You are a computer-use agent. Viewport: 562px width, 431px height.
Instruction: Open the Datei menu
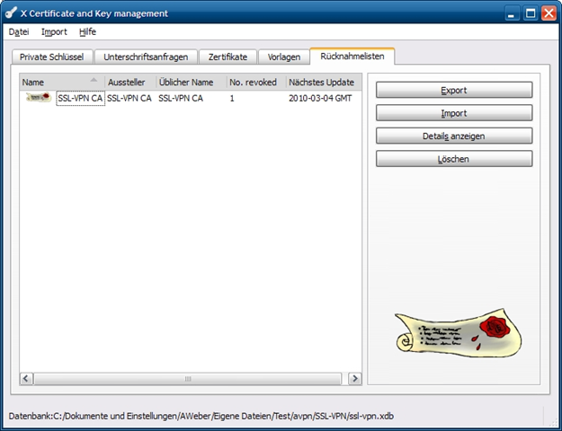[19, 31]
